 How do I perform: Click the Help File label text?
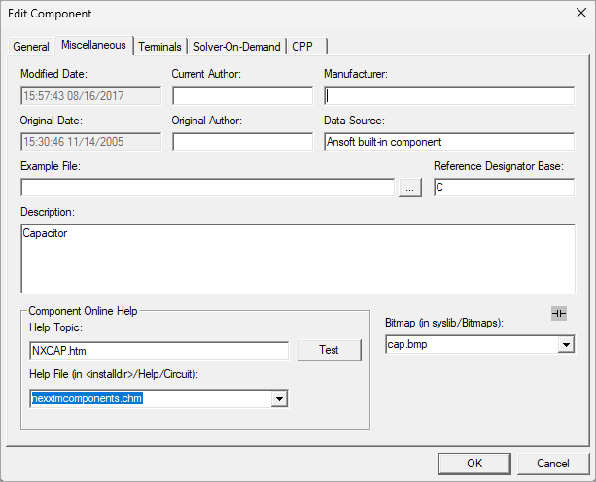click(114, 374)
